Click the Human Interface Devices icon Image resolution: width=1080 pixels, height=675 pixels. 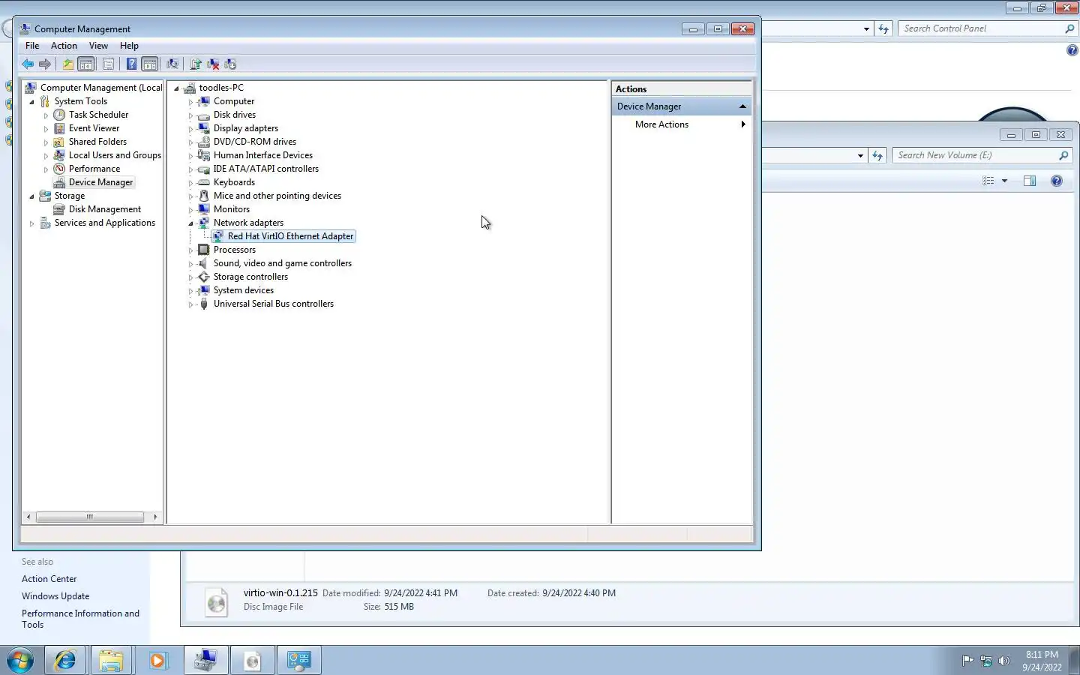tap(203, 155)
